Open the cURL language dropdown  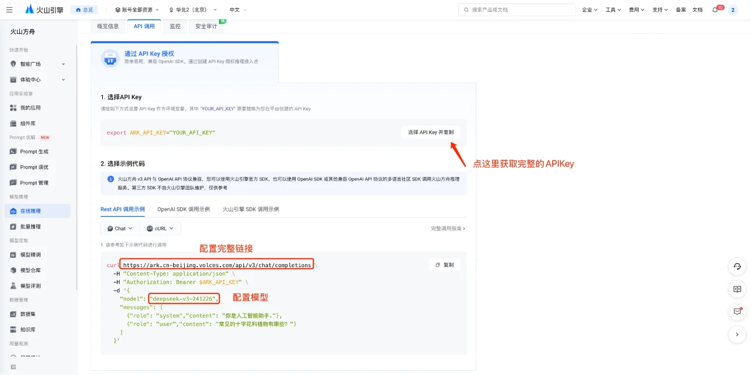[x=160, y=229]
